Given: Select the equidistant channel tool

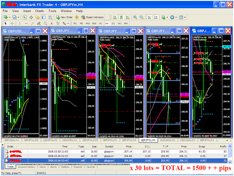Looking at the screenshot, I should point(39,24).
